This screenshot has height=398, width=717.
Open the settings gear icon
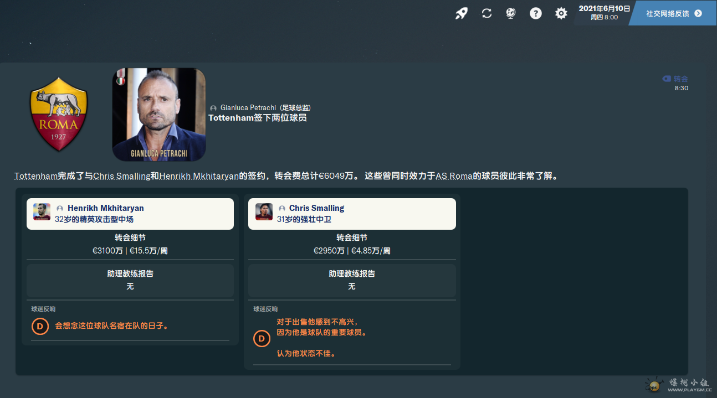pos(561,13)
